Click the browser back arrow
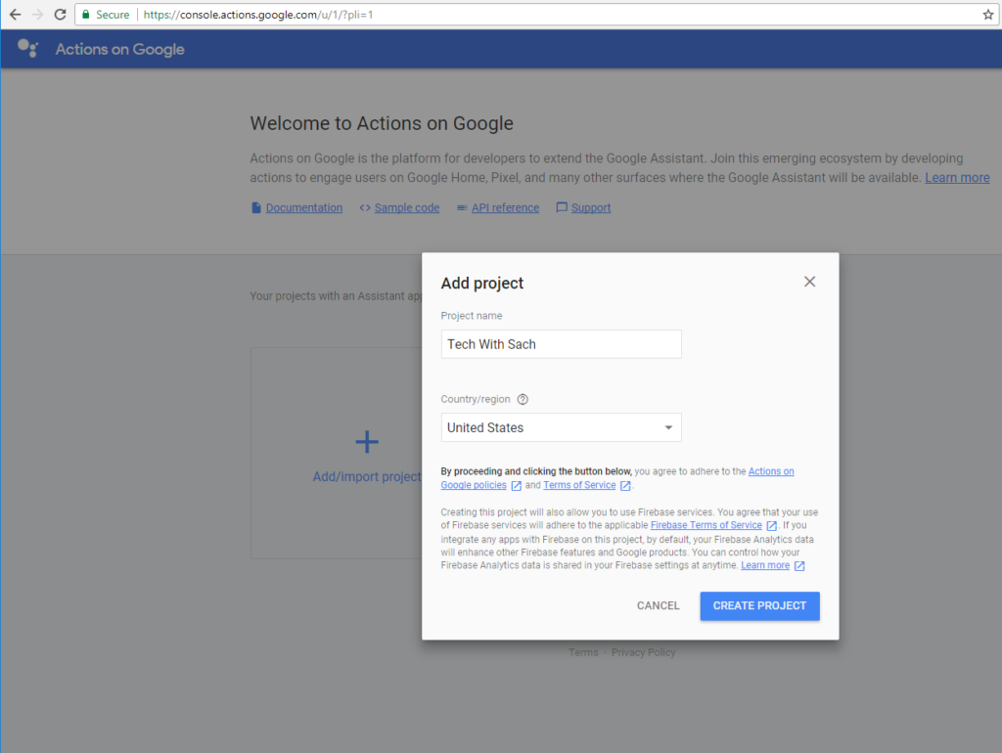 pyautogui.click(x=15, y=14)
